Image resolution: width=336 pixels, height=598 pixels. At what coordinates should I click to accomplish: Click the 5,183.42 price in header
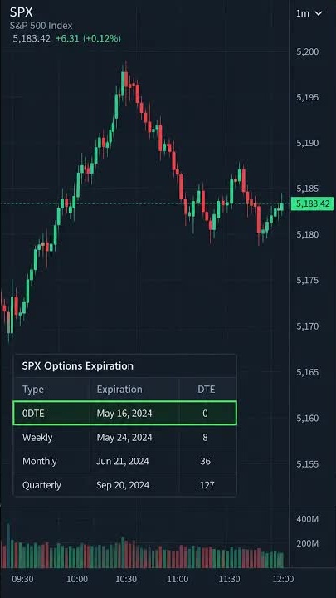click(x=32, y=38)
